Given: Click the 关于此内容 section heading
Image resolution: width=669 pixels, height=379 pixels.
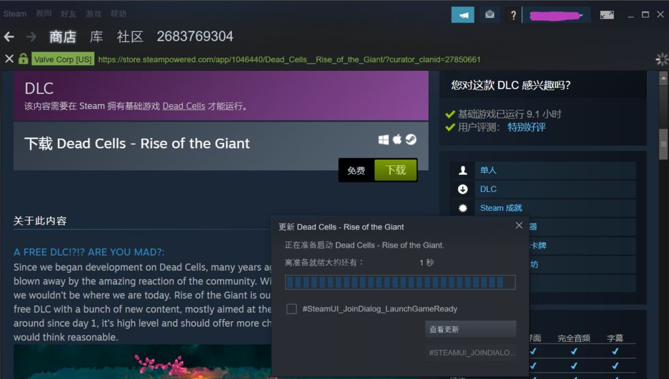Looking at the screenshot, I should tap(40, 220).
